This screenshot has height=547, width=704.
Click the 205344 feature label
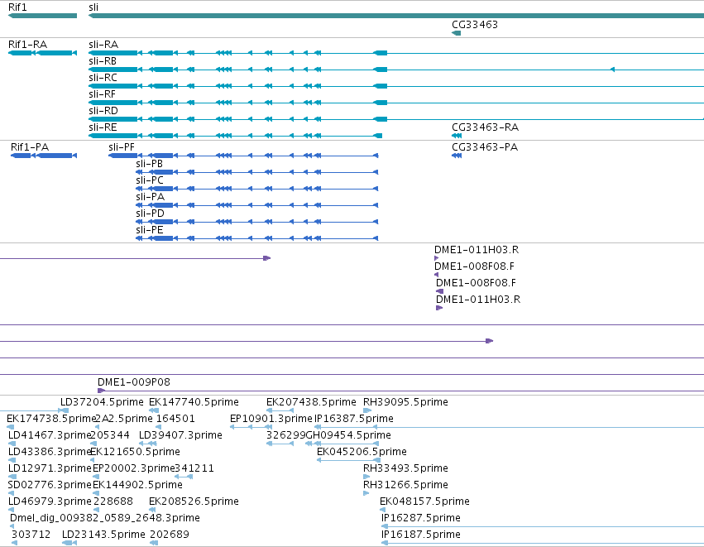pyautogui.click(x=110, y=435)
